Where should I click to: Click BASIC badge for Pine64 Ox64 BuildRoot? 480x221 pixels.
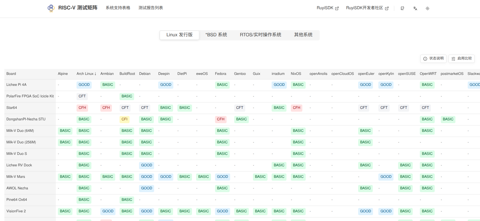[x=127, y=200]
